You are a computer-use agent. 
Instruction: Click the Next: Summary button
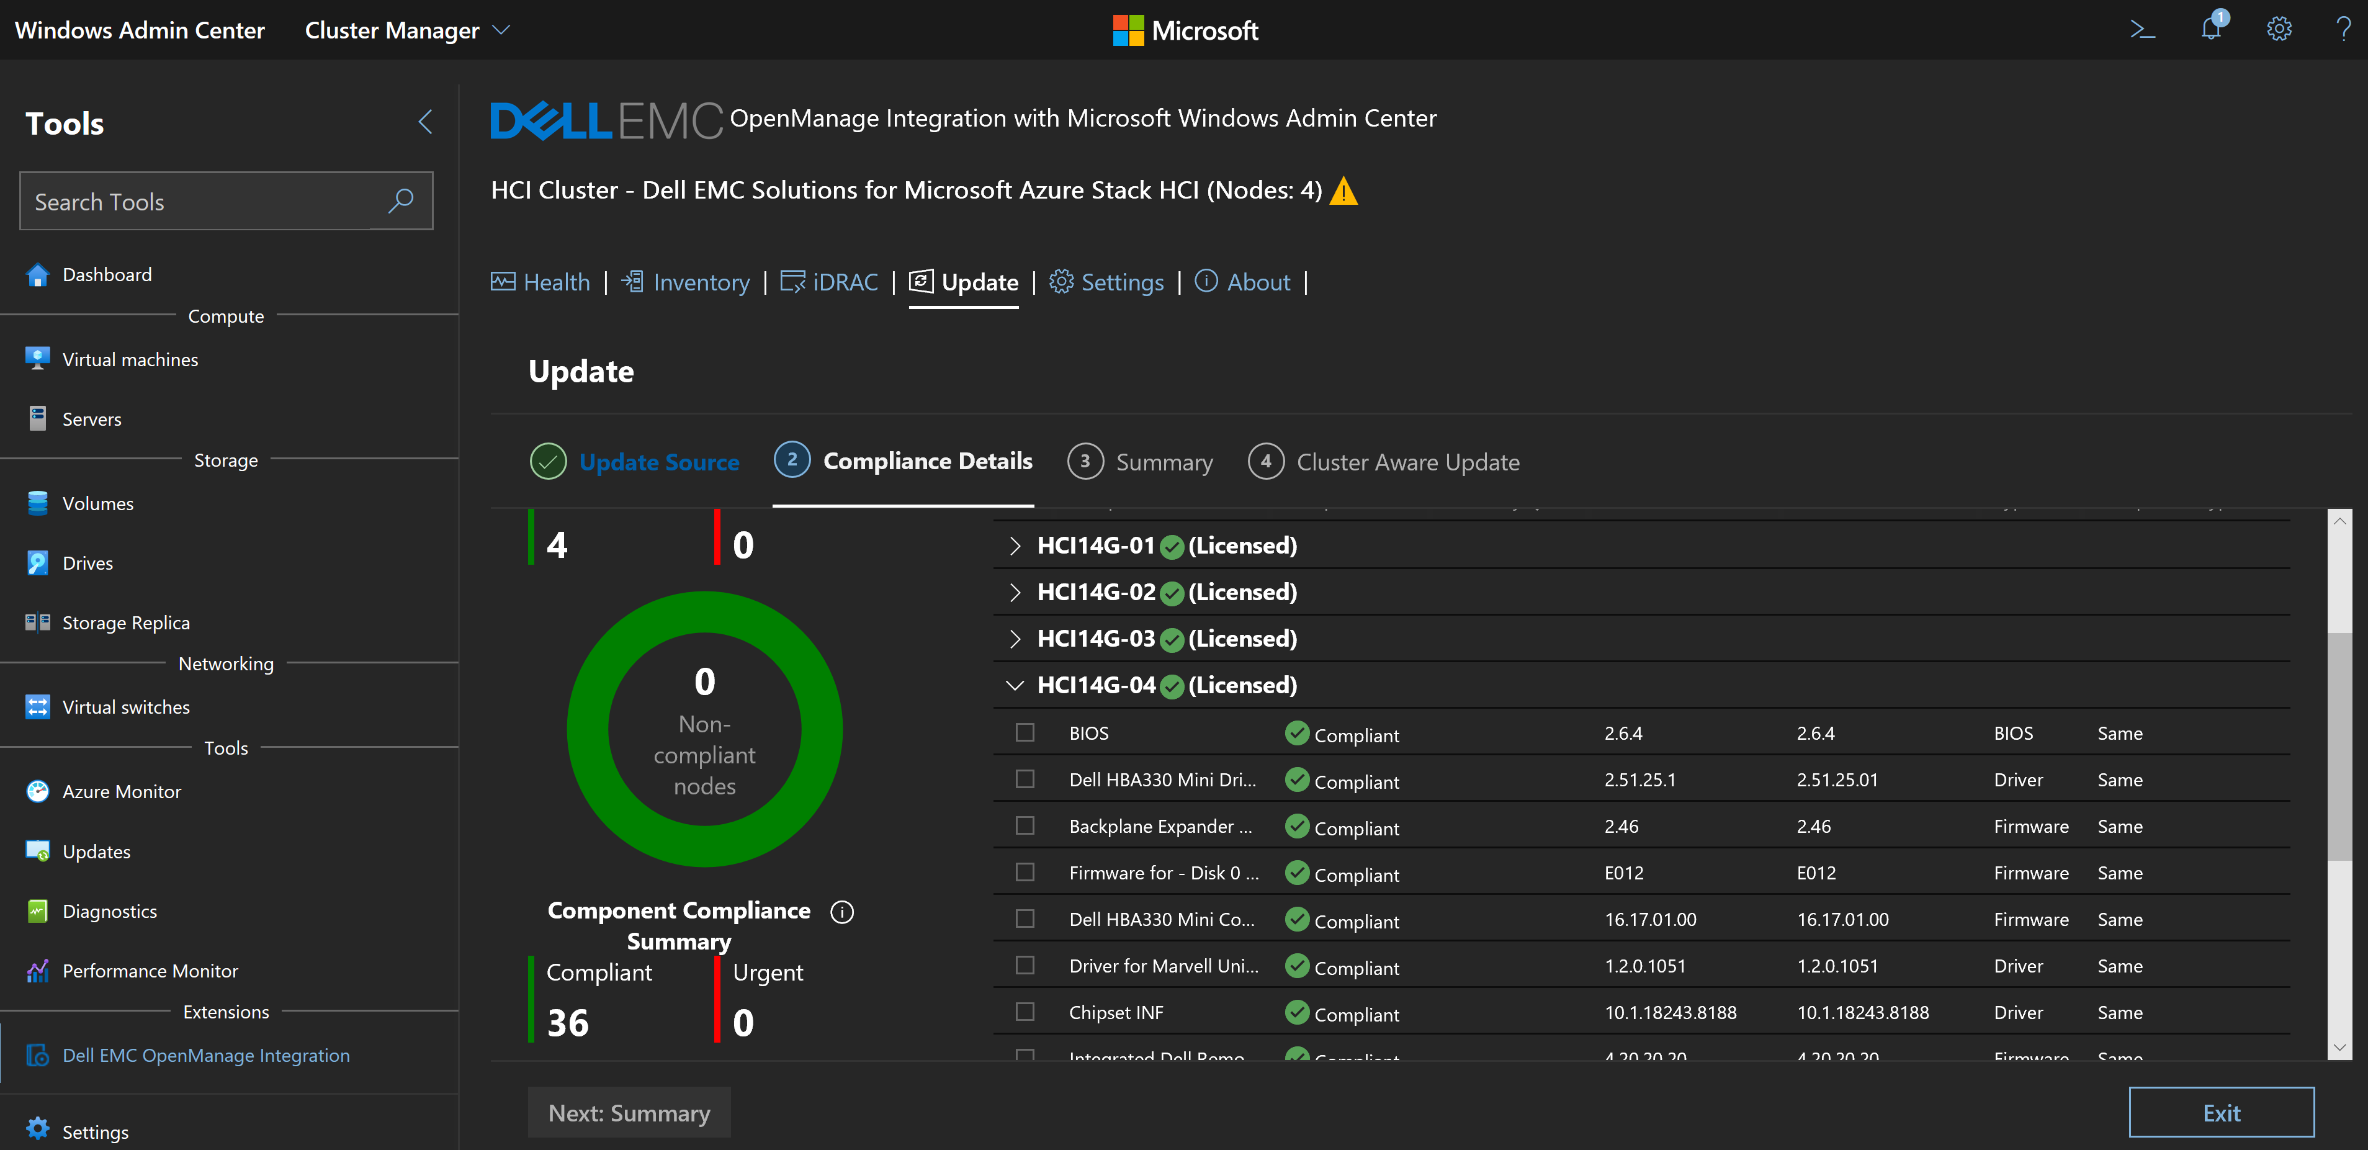coord(629,1112)
